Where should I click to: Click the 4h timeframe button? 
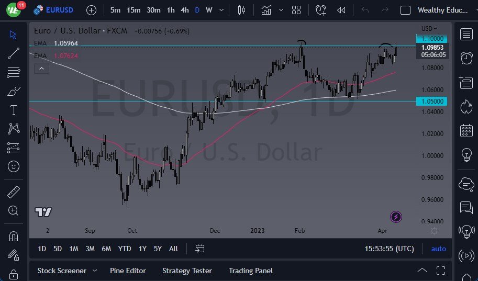[x=184, y=10]
